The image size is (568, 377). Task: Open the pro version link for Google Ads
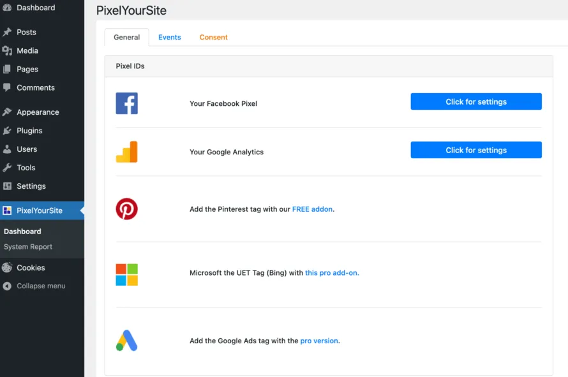pyautogui.click(x=319, y=341)
